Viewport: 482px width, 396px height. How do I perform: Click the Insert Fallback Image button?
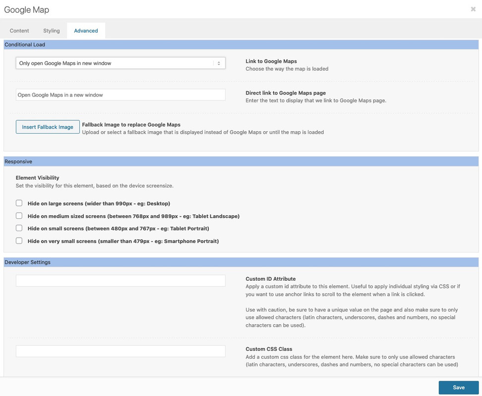[48, 127]
